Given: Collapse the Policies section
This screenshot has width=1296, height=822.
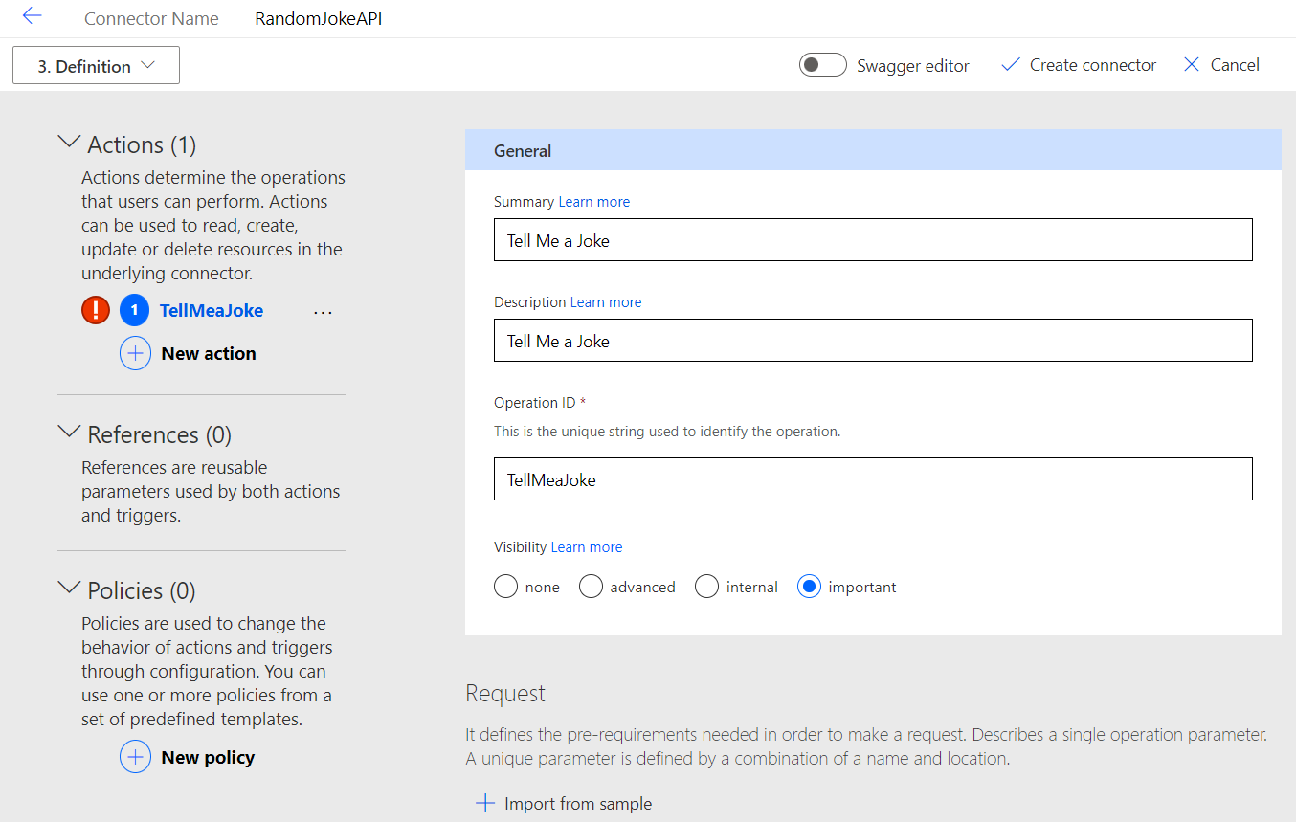Looking at the screenshot, I should [x=69, y=589].
